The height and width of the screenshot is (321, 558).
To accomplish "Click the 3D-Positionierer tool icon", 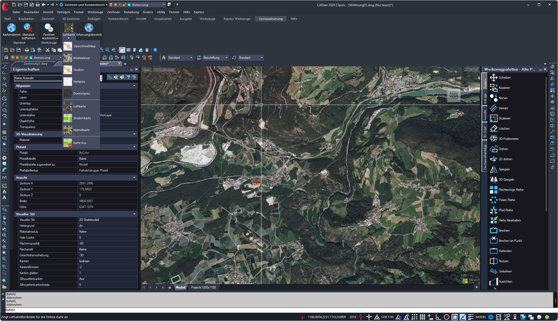I will tap(494, 139).
